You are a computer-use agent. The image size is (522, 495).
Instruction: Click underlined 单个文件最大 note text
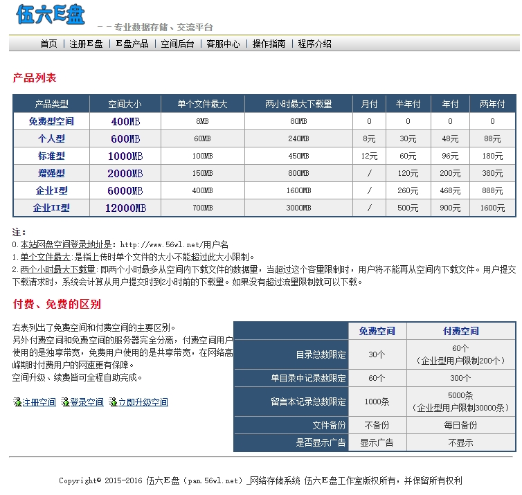coord(45,257)
